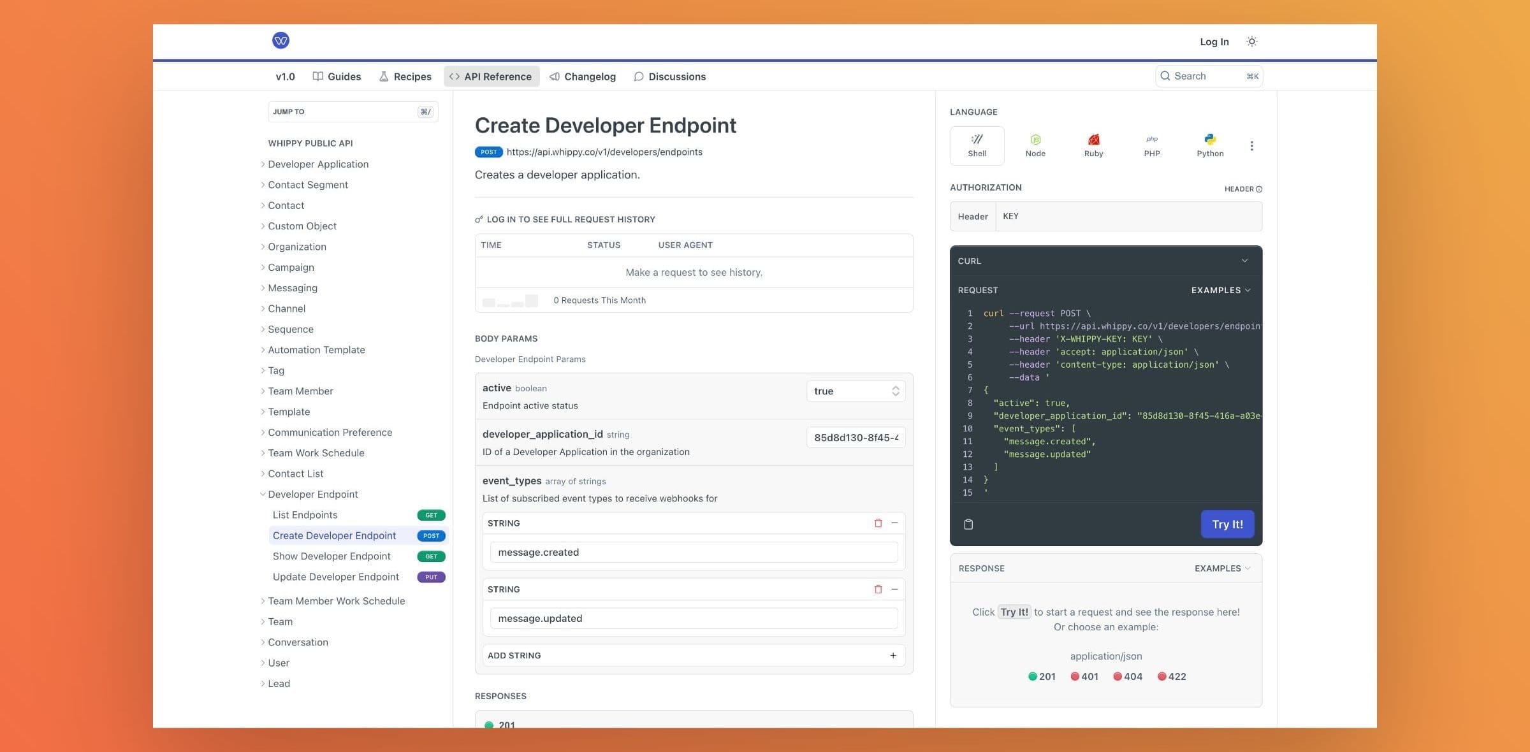Switch code samples to Node
This screenshot has width=1530, height=752.
[1035, 145]
